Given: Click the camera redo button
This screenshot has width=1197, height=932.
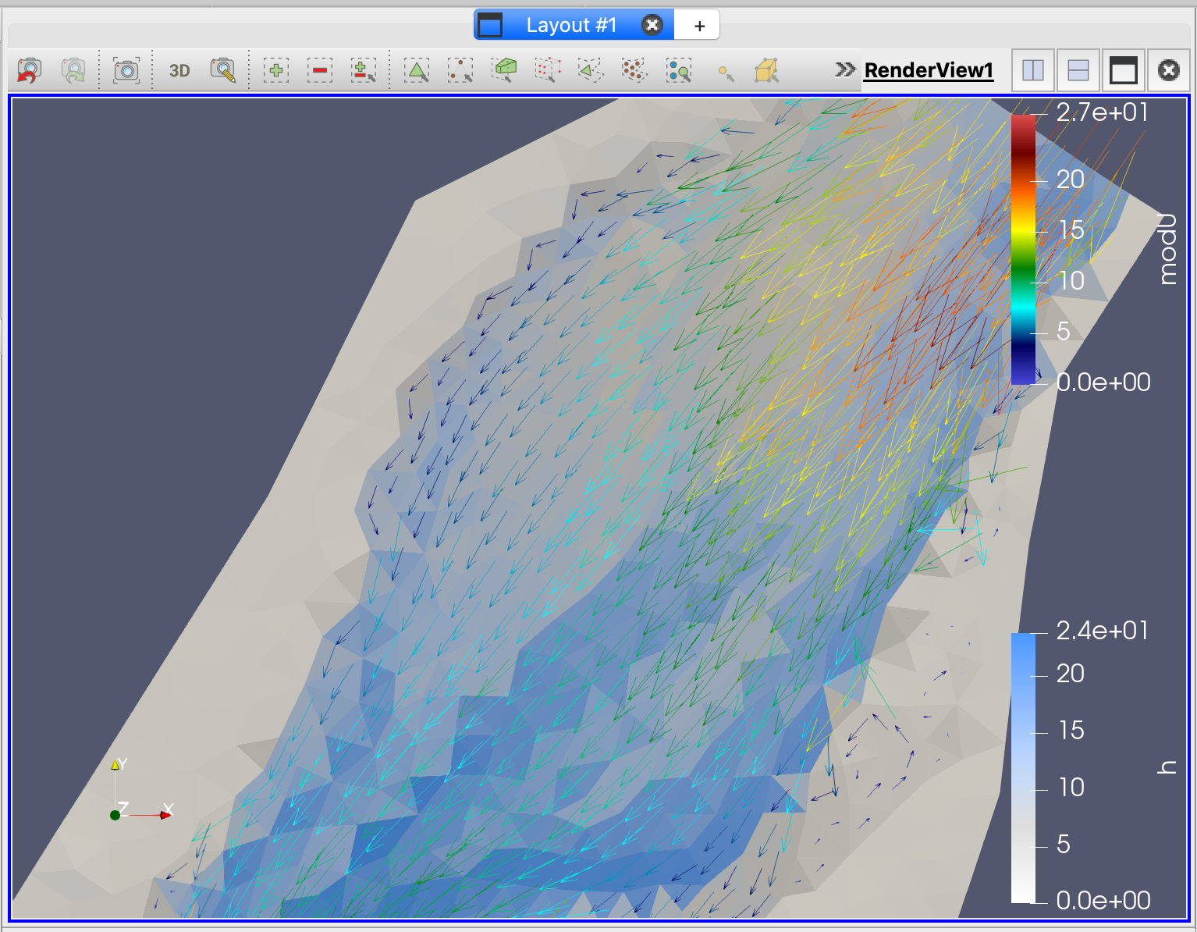Looking at the screenshot, I should [73, 70].
